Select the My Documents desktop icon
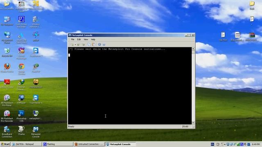The height and width of the screenshot is (147, 262). click(x=7, y=5)
